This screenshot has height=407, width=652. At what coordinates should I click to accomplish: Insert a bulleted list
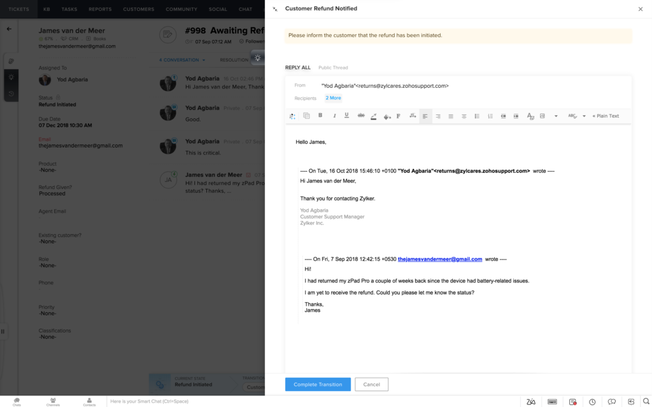point(477,116)
